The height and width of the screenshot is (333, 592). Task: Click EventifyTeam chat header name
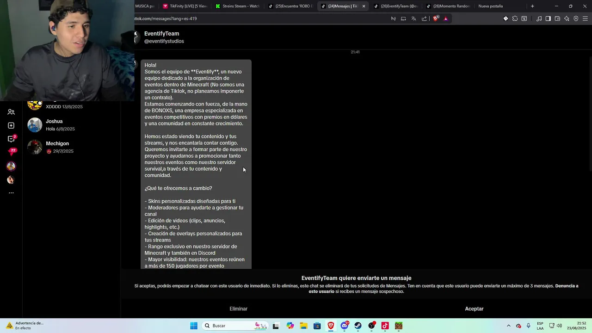pyautogui.click(x=161, y=33)
